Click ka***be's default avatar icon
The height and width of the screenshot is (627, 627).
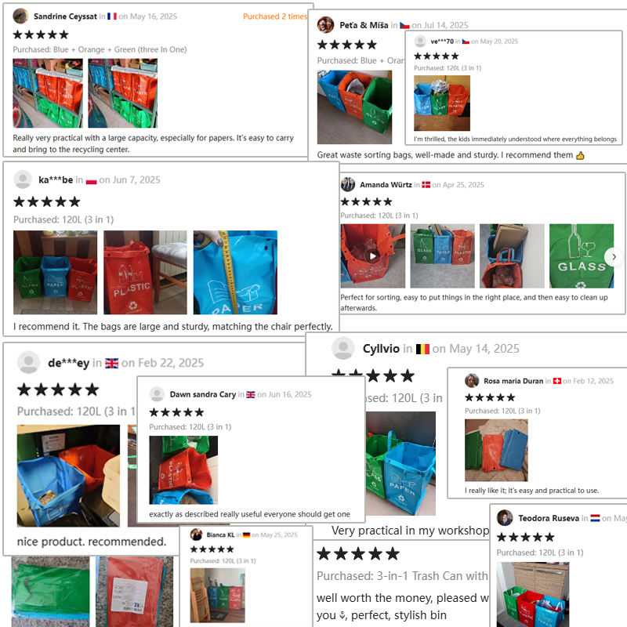click(x=23, y=179)
